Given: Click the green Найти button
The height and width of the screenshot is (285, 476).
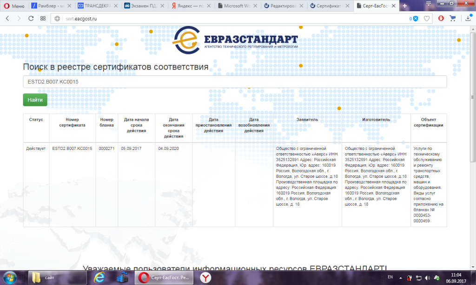Looking at the screenshot, I should pos(35,100).
